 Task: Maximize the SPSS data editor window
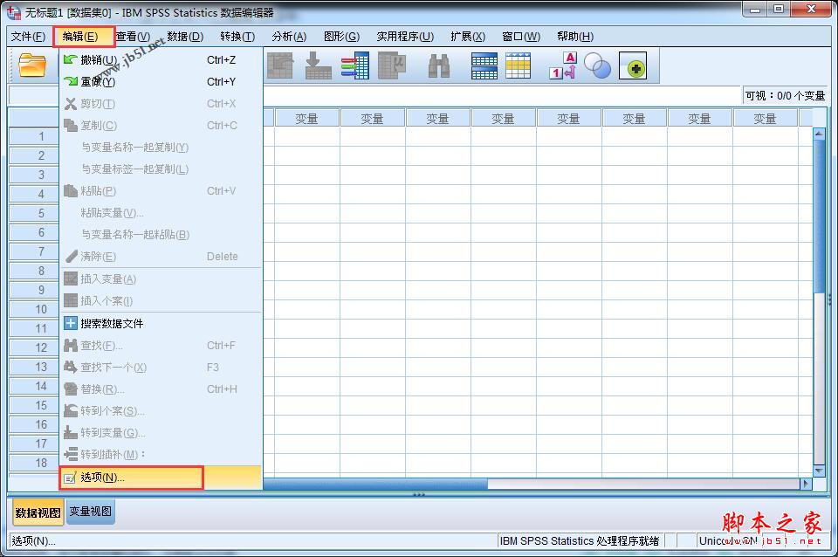pos(778,9)
